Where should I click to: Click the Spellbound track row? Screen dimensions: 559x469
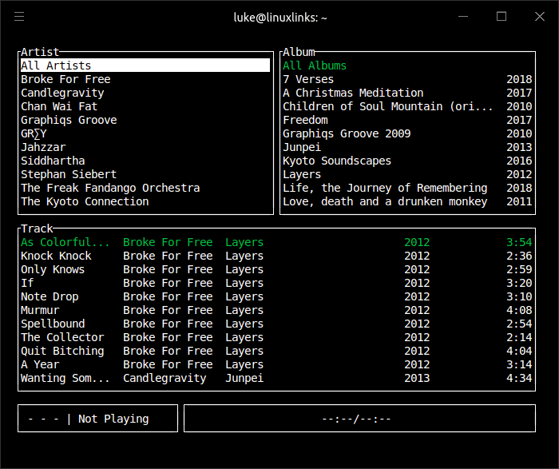pyautogui.click(x=53, y=324)
